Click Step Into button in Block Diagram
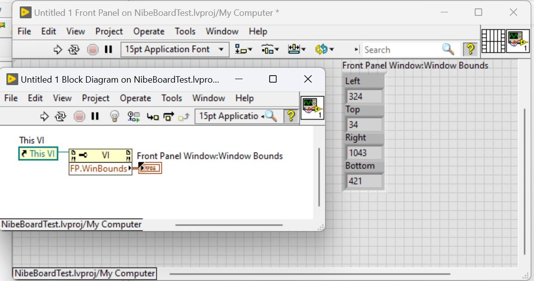The height and width of the screenshot is (281, 534). point(153,117)
